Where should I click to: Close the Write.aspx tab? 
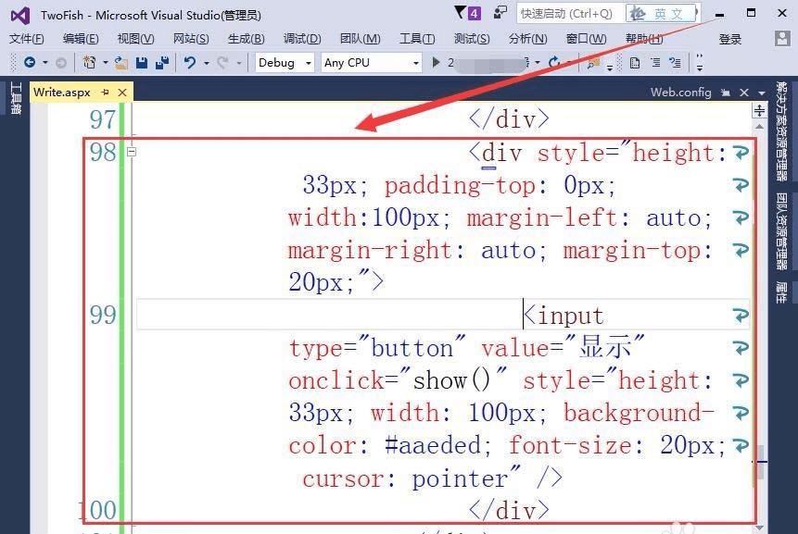click(x=122, y=93)
